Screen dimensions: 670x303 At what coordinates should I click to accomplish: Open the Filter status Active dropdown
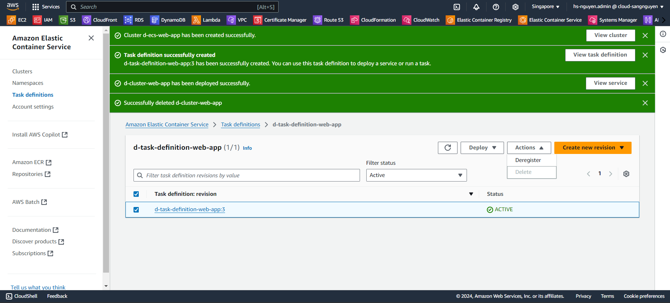coord(416,175)
